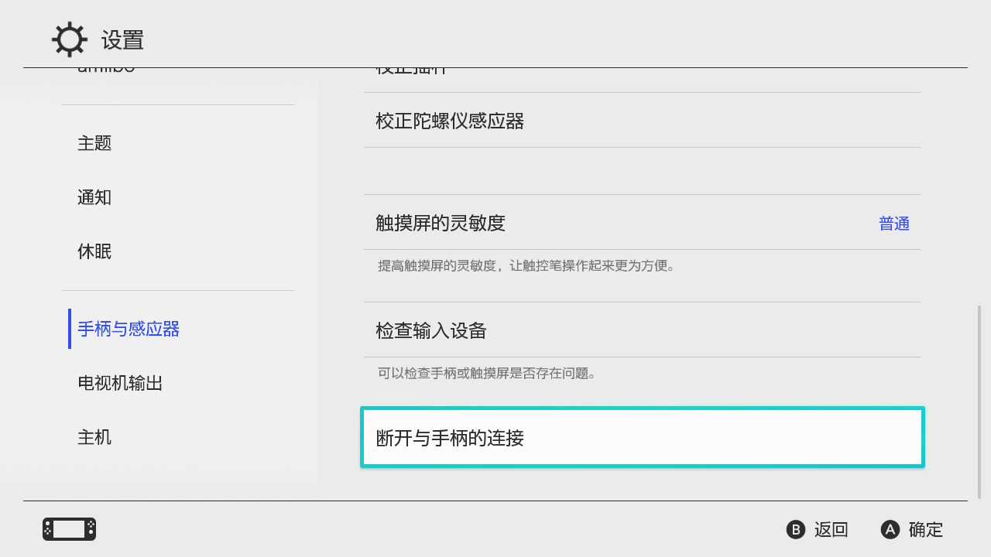The width and height of the screenshot is (991, 557).
Task: Select 手柄与感应器 in the sidebar
Action: click(x=129, y=329)
